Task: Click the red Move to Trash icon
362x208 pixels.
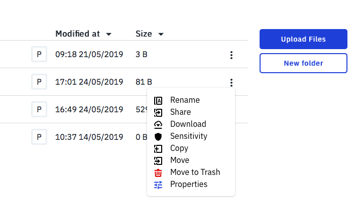Action: click(158, 173)
